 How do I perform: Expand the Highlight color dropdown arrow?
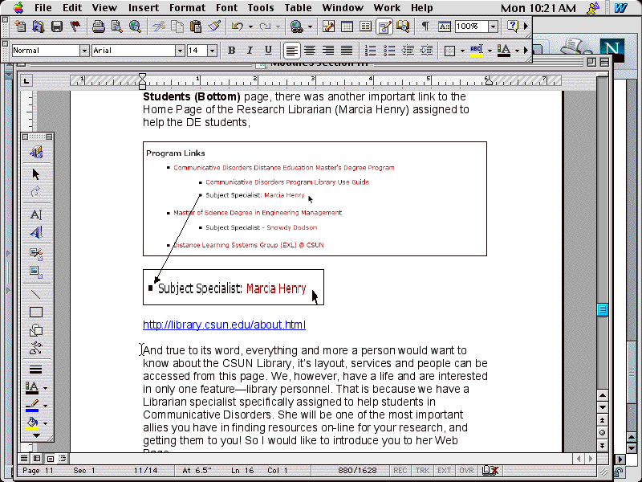tap(490, 51)
